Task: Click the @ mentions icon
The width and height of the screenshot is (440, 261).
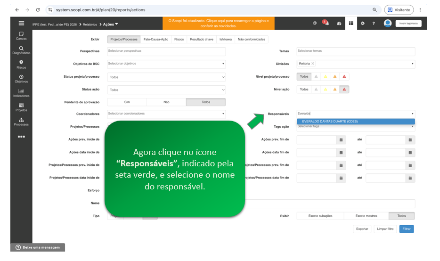Action: (315, 23)
